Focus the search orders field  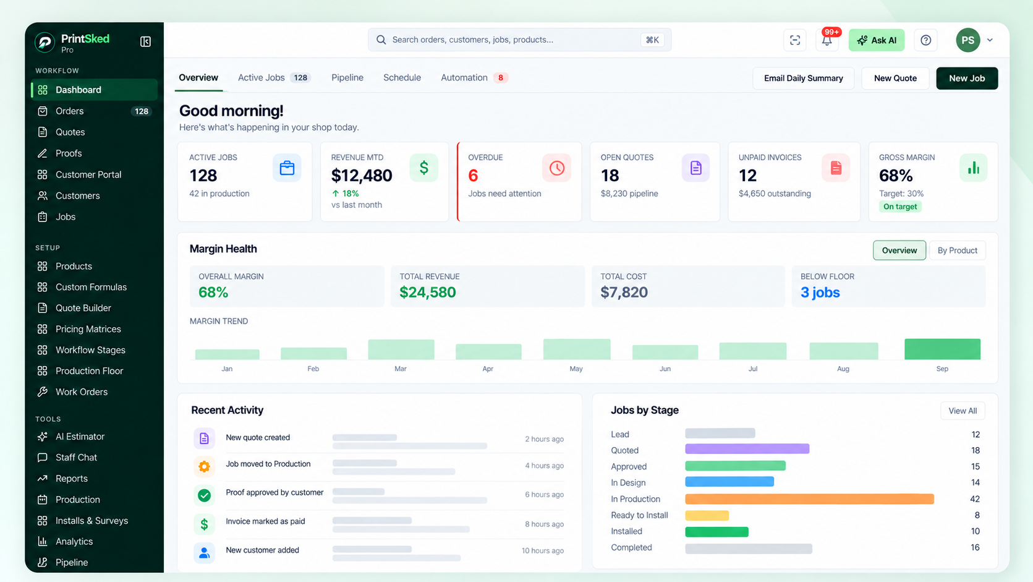tap(519, 40)
